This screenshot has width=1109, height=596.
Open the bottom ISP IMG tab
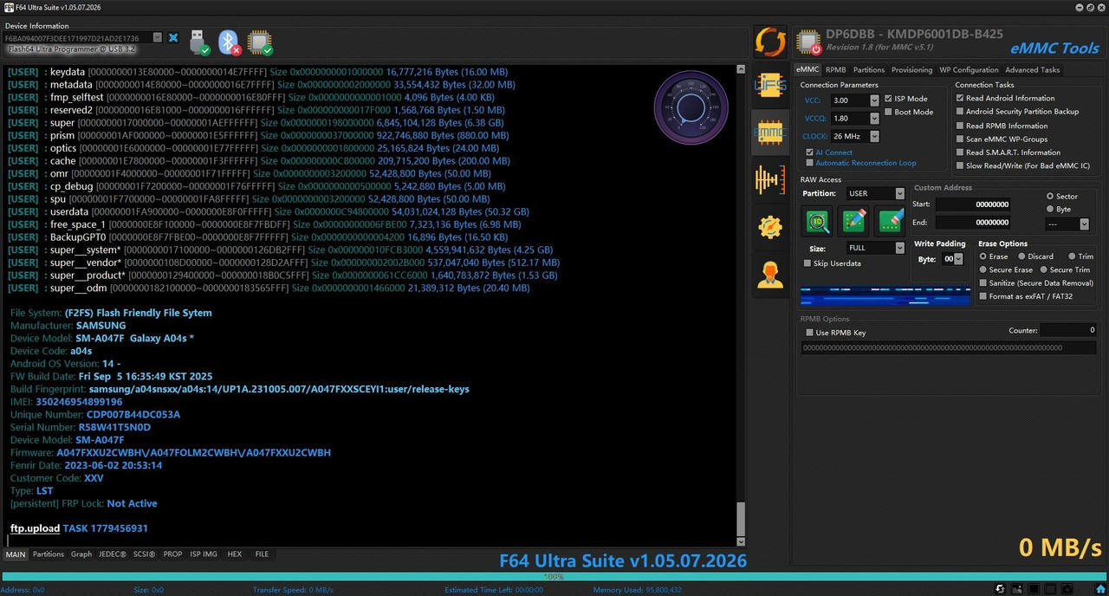pos(204,554)
